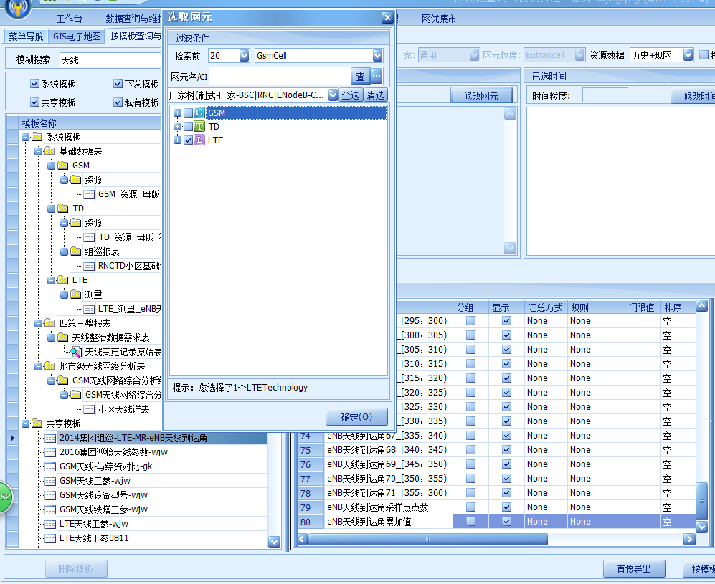
Task: Switch to the 菜单导航 tab
Action: tap(26, 37)
